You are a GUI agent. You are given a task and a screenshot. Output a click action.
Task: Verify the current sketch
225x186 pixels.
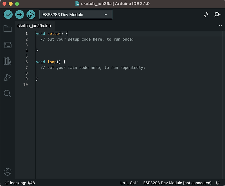(8, 14)
